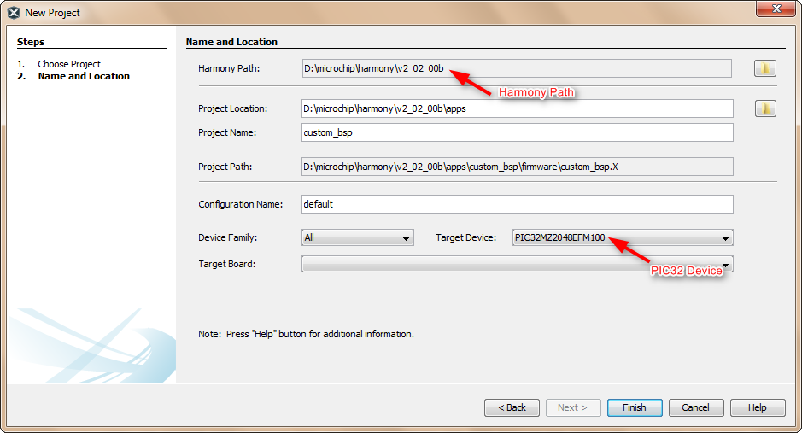Close the New Project dialog window

pos(775,9)
